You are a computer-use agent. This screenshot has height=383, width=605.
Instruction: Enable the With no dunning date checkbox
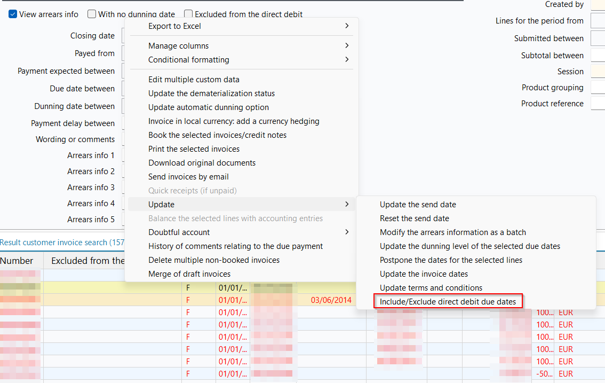pyautogui.click(x=92, y=14)
